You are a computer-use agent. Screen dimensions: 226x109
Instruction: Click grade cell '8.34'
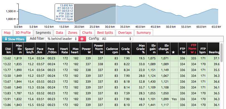[126, 70]
